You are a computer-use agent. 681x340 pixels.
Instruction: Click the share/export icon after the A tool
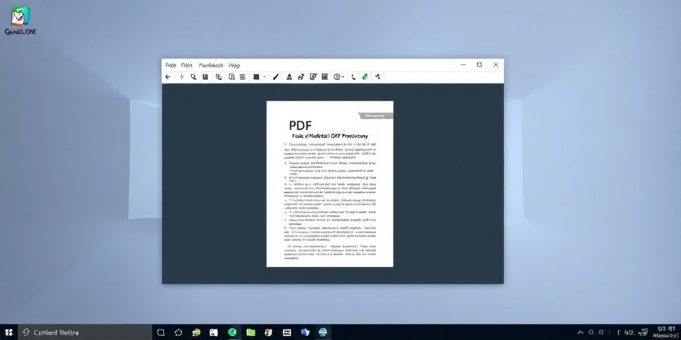[x=300, y=77]
